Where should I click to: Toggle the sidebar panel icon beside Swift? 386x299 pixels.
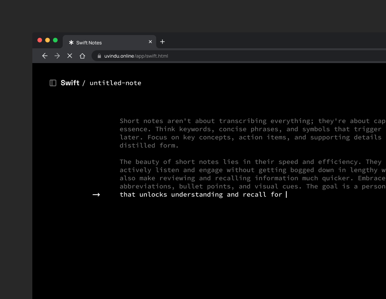pyautogui.click(x=53, y=83)
